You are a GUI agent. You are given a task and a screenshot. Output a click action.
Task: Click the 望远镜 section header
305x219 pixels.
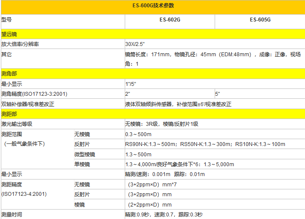[x=9, y=34]
